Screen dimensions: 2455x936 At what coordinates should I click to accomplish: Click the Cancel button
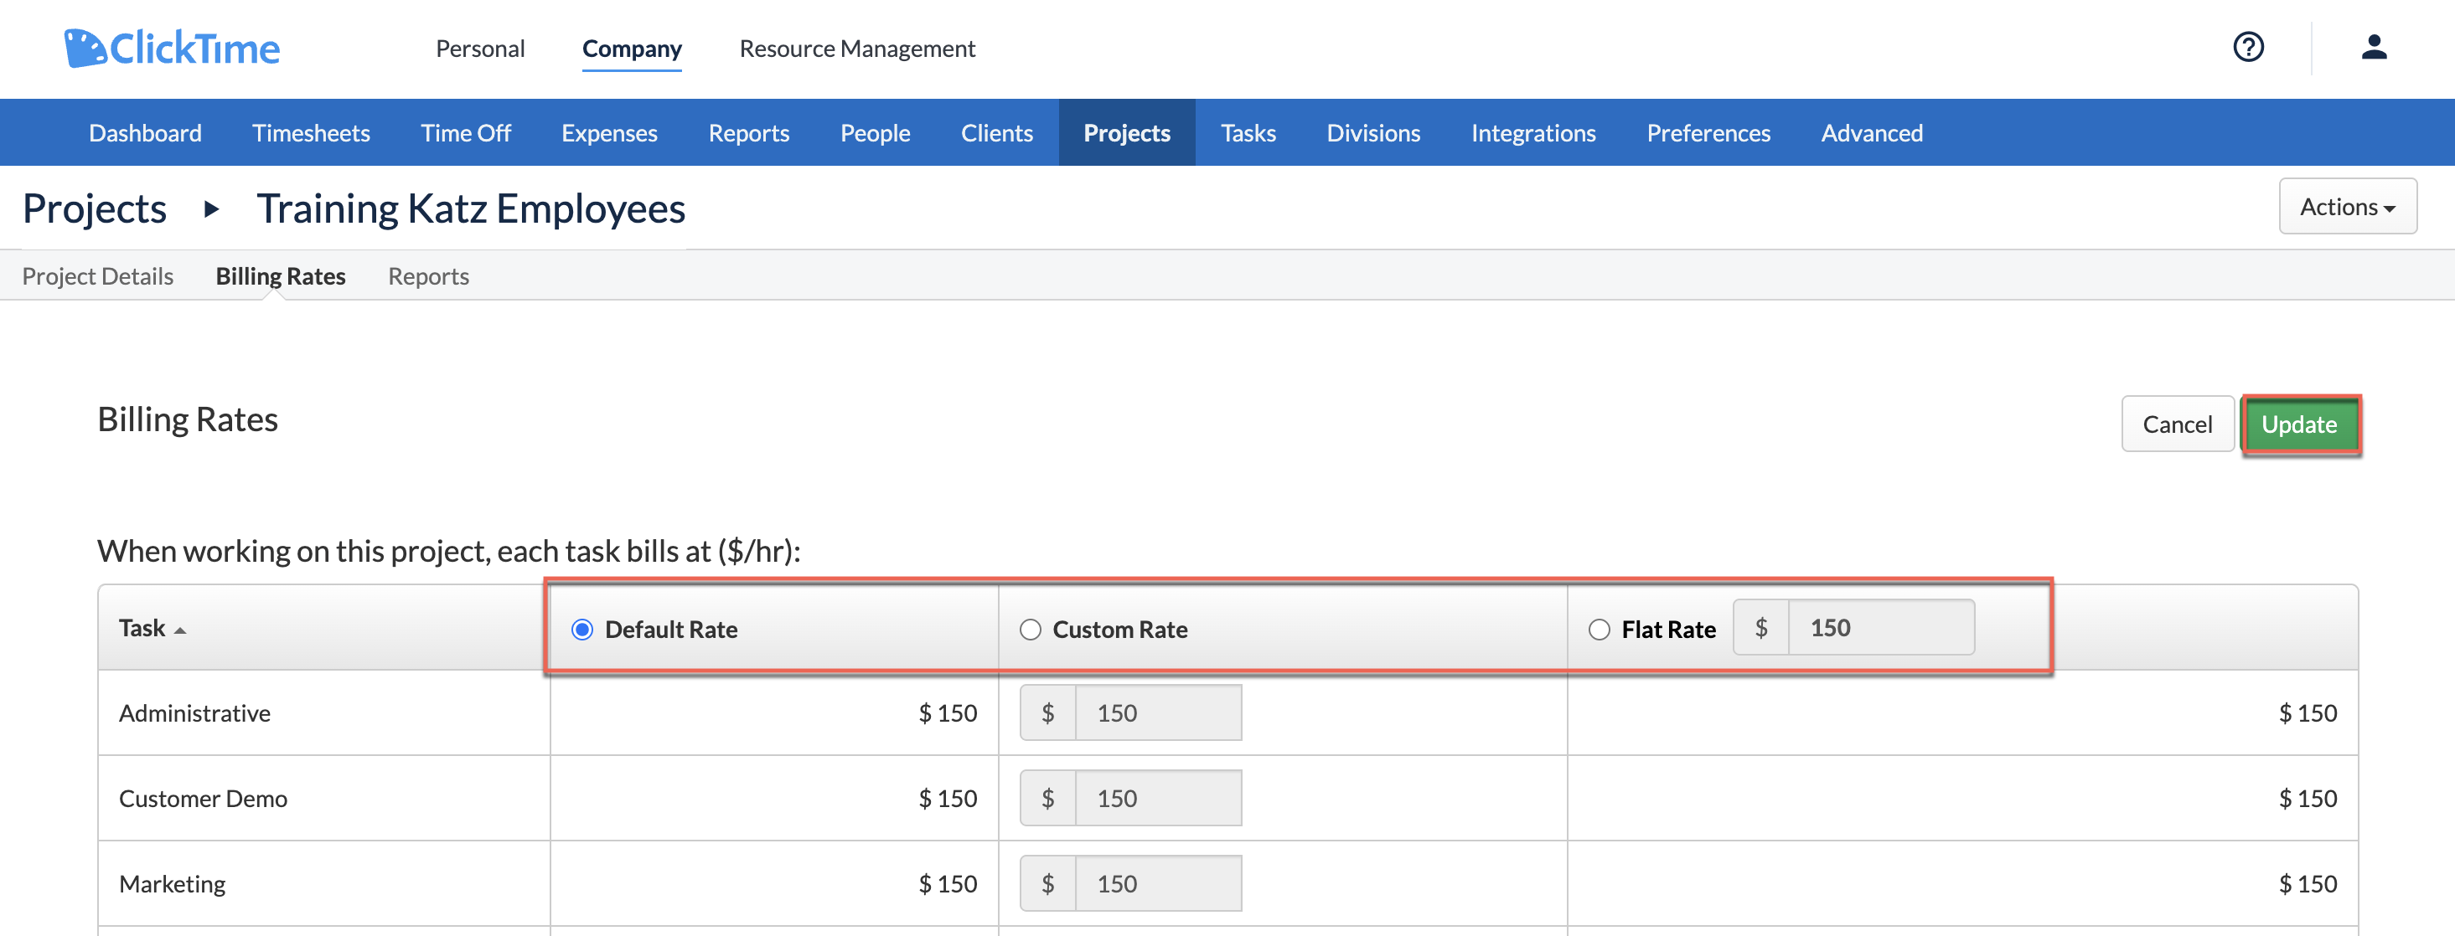[x=2177, y=424]
